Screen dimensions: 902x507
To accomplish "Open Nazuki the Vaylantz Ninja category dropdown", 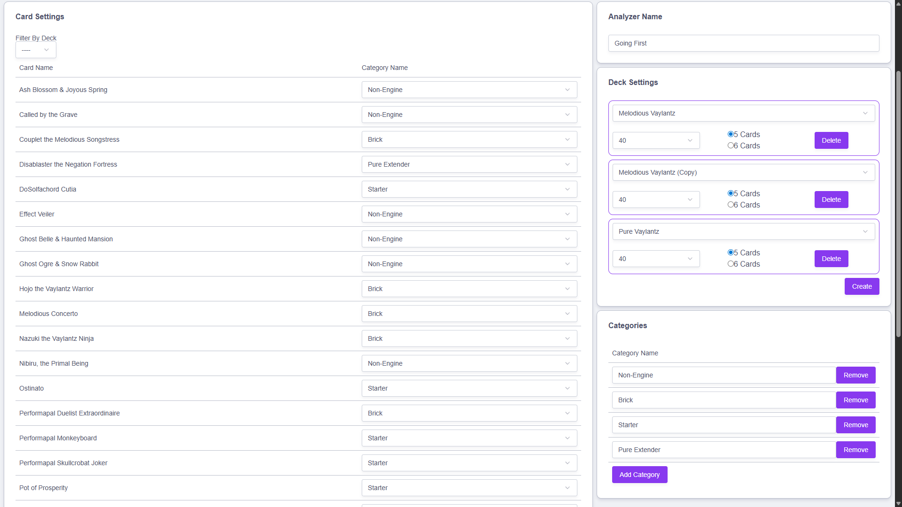I will click(x=469, y=338).
